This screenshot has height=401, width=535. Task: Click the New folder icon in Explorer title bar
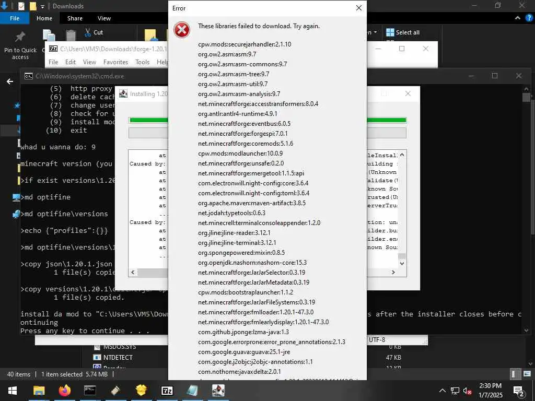[33, 6]
